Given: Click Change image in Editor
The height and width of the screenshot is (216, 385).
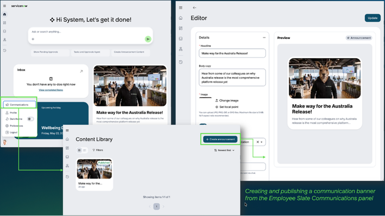Looking at the screenshot, I should [227, 100].
